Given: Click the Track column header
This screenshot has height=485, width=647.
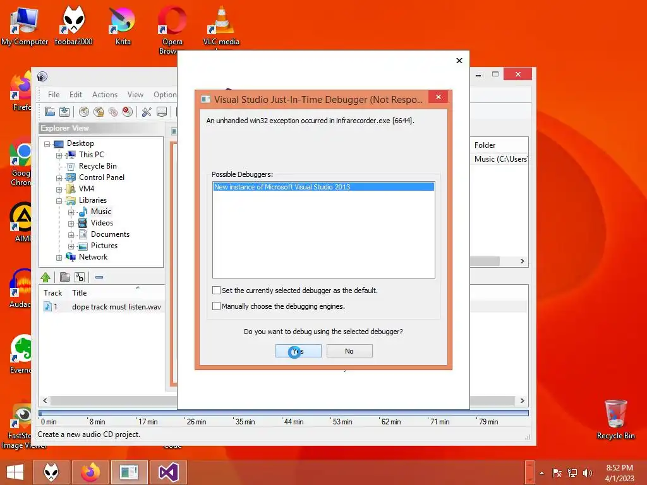Looking at the screenshot, I should click(53, 293).
